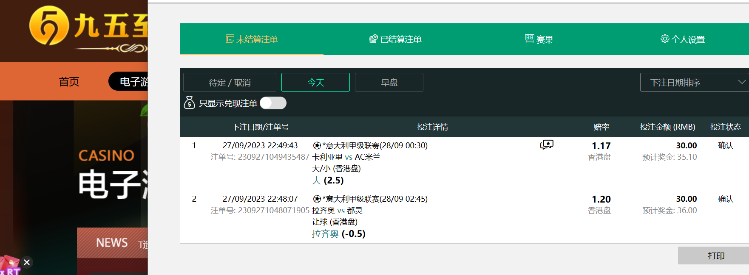Screen dimensions: 749x275
Task: Select the 今天 filter button
Action: pos(315,82)
